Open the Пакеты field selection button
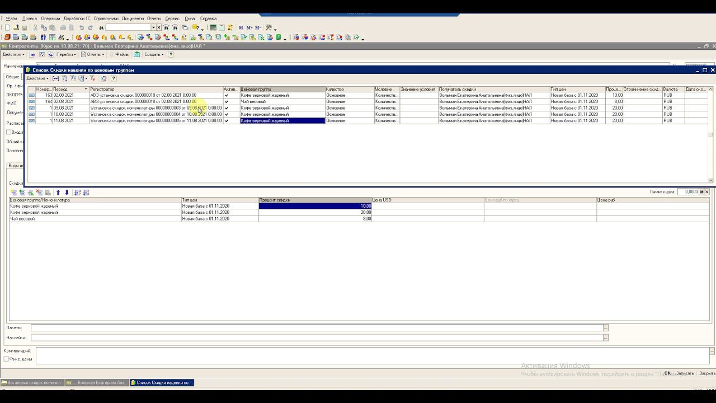This screenshot has width=716, height=403. tap(605, 327)
